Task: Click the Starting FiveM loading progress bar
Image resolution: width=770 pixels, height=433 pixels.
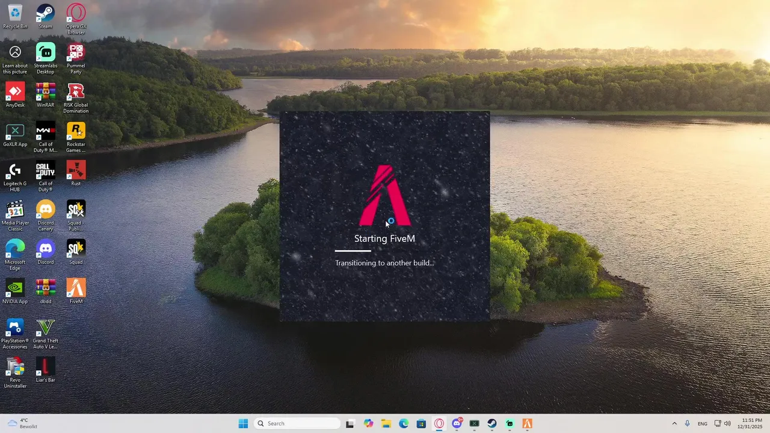Action: click(384, 251)
